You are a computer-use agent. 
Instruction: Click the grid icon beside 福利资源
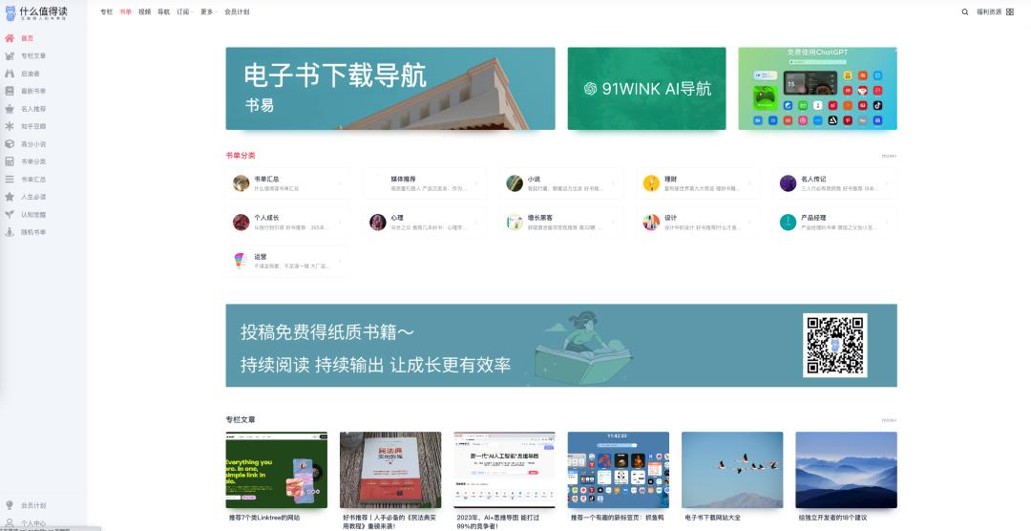(x=1010, y=11)
